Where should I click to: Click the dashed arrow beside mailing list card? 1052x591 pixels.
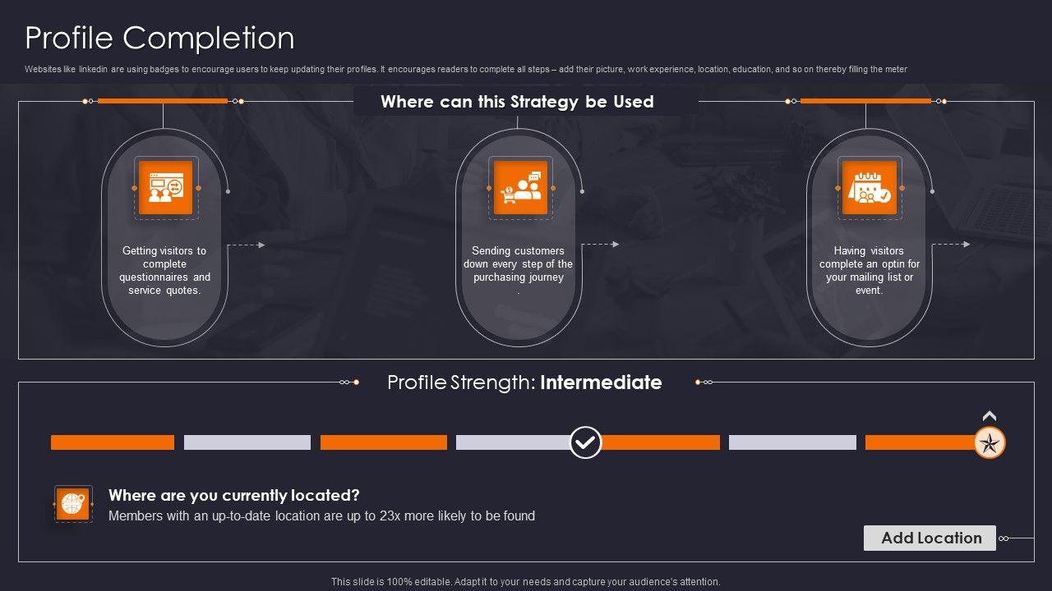click(x=951, y=245)
